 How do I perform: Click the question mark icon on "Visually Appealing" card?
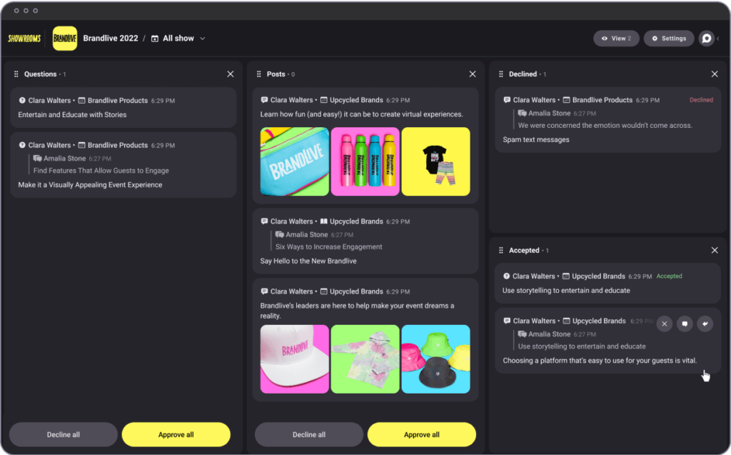click(22, 145)
